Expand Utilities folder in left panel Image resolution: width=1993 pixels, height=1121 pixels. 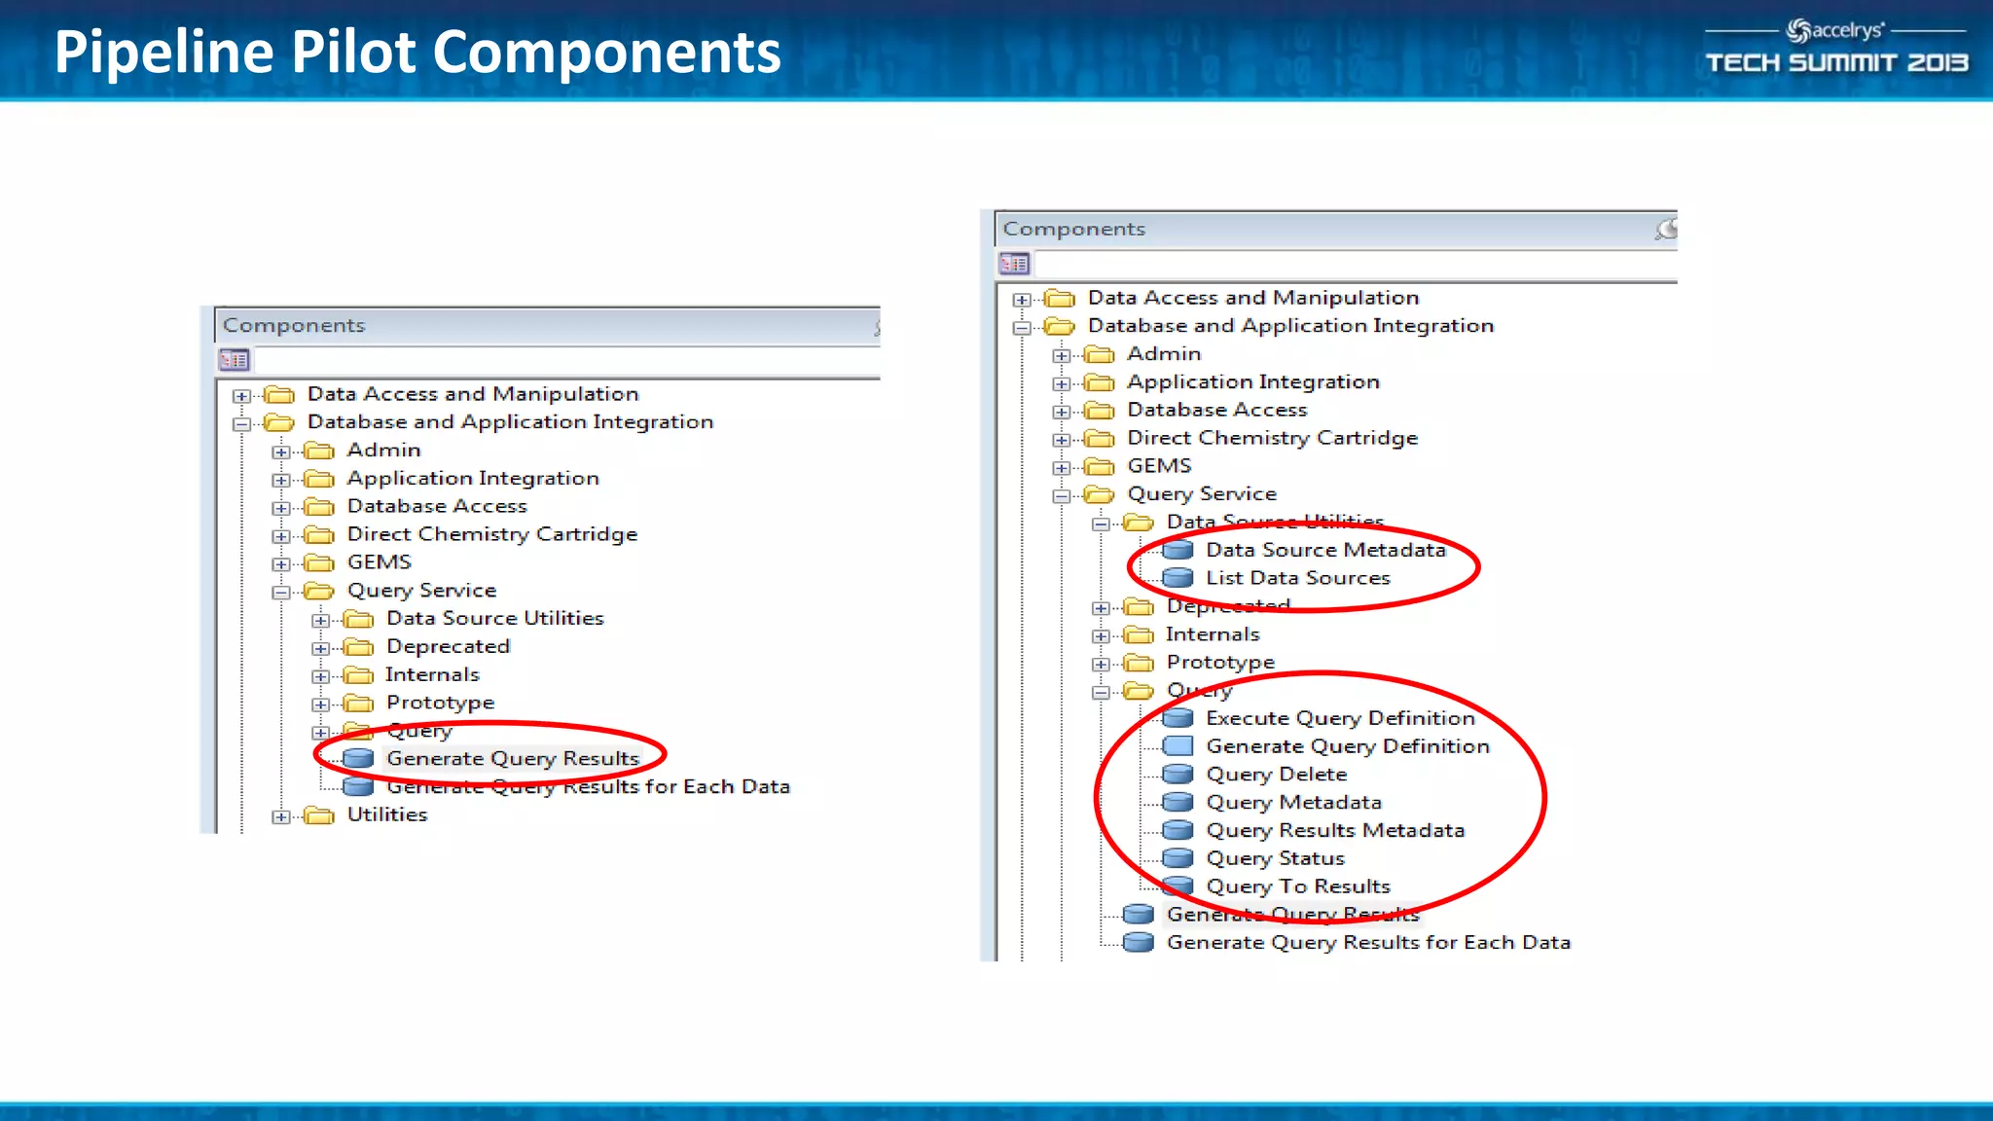click(281, 817)
